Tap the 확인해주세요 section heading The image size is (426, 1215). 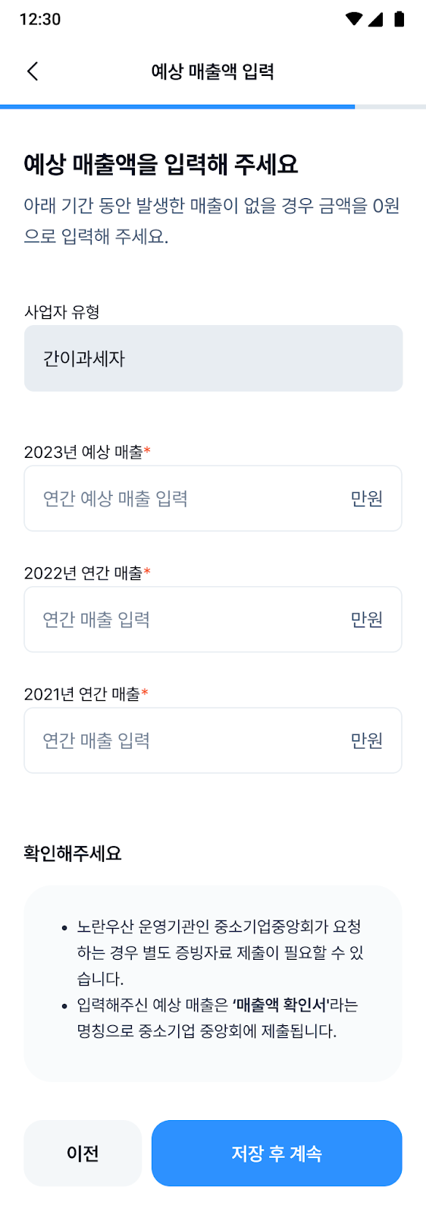(x=73, y=854)
